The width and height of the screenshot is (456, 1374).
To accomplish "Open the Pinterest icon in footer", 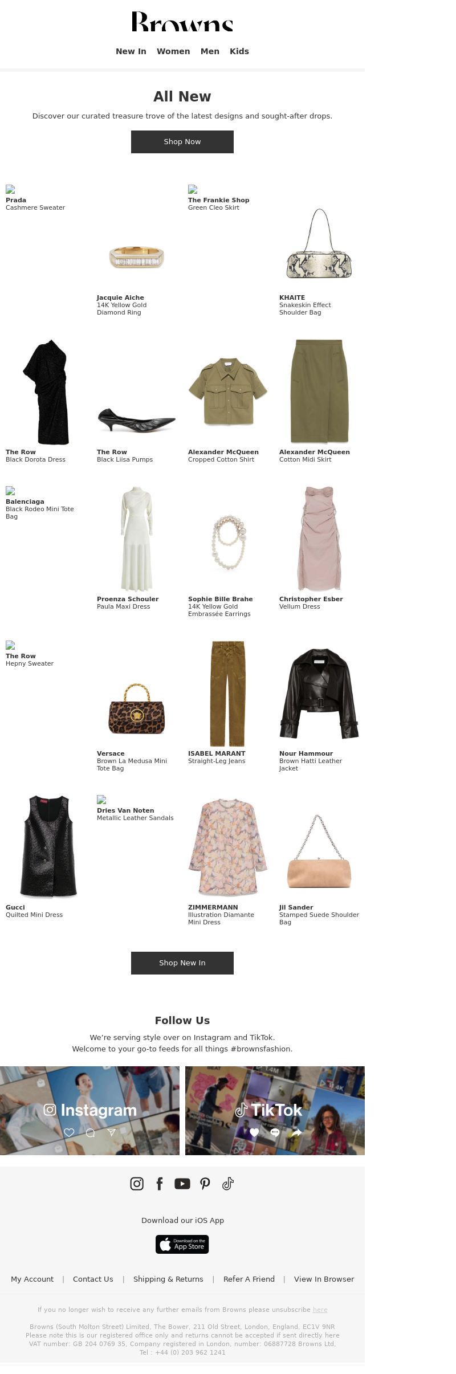I will 205,1184.
